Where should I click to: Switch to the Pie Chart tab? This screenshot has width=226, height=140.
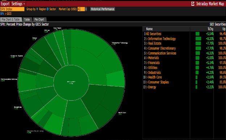(x=39, y=20)
